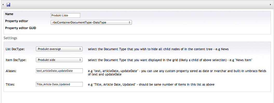Click the help text mentioning "News Item"
Image resolution: width=274 pixels, height=103 pixels.
tap(170, 60)
